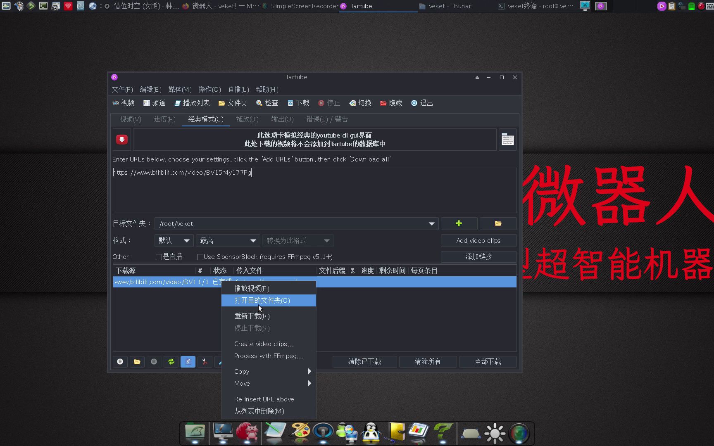Choose 从列表中删除(M) from context menu
Viewport: 714px width, 446px height.
(x=269, y=411)
